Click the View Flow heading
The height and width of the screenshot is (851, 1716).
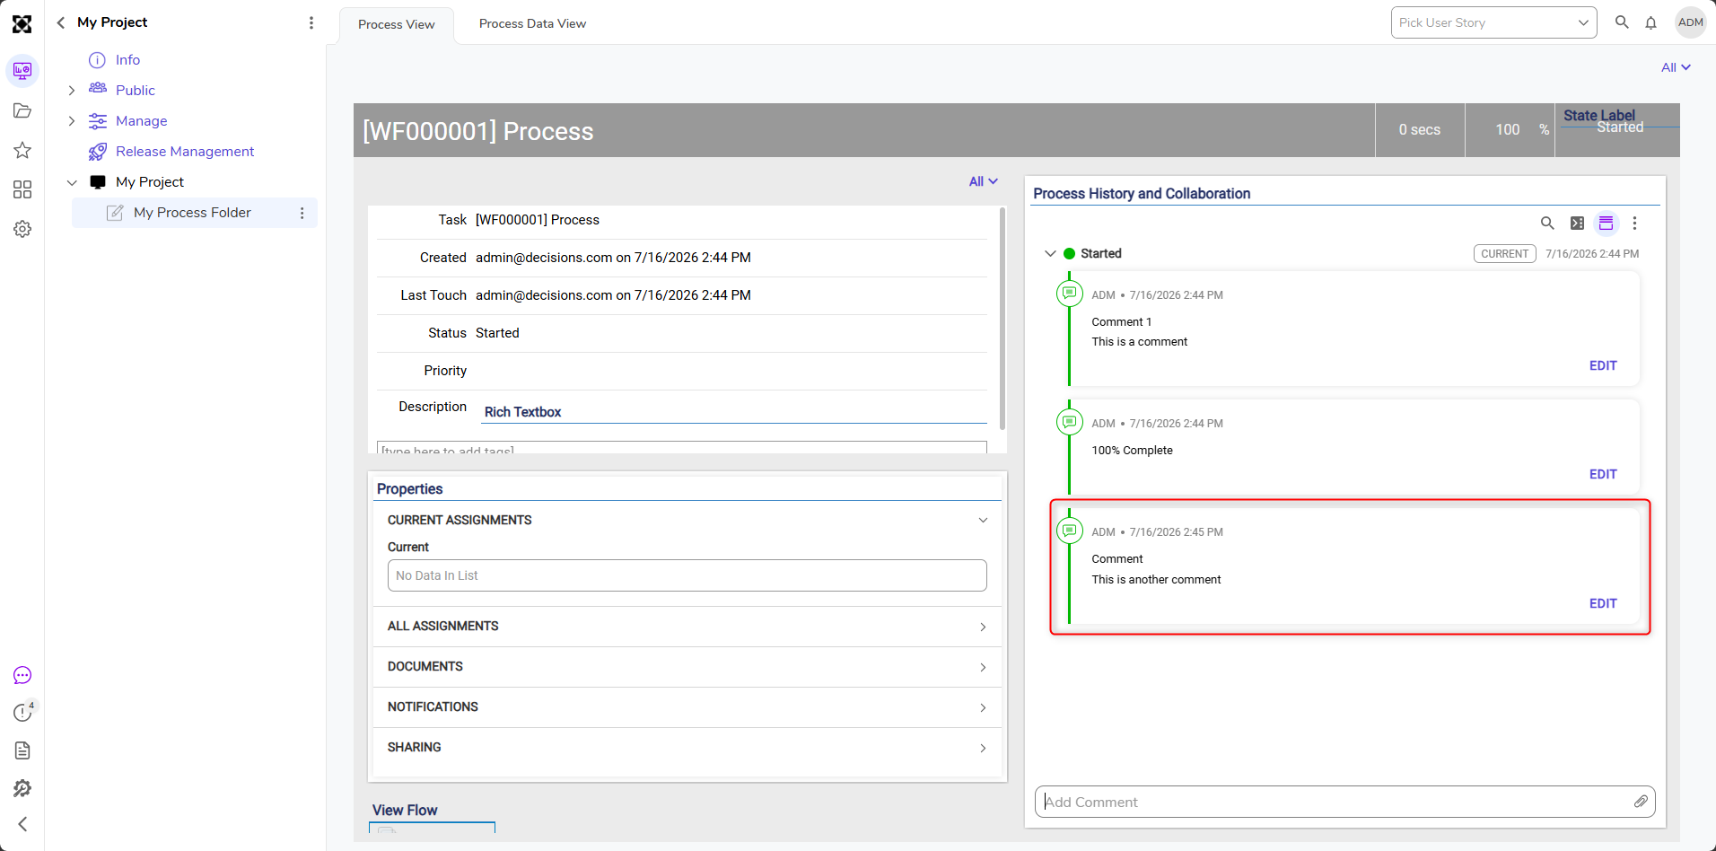pos(405,811)
